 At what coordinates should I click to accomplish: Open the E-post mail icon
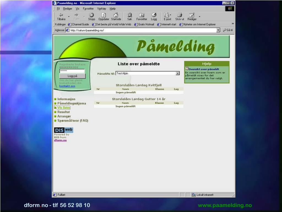pos(167,15)
